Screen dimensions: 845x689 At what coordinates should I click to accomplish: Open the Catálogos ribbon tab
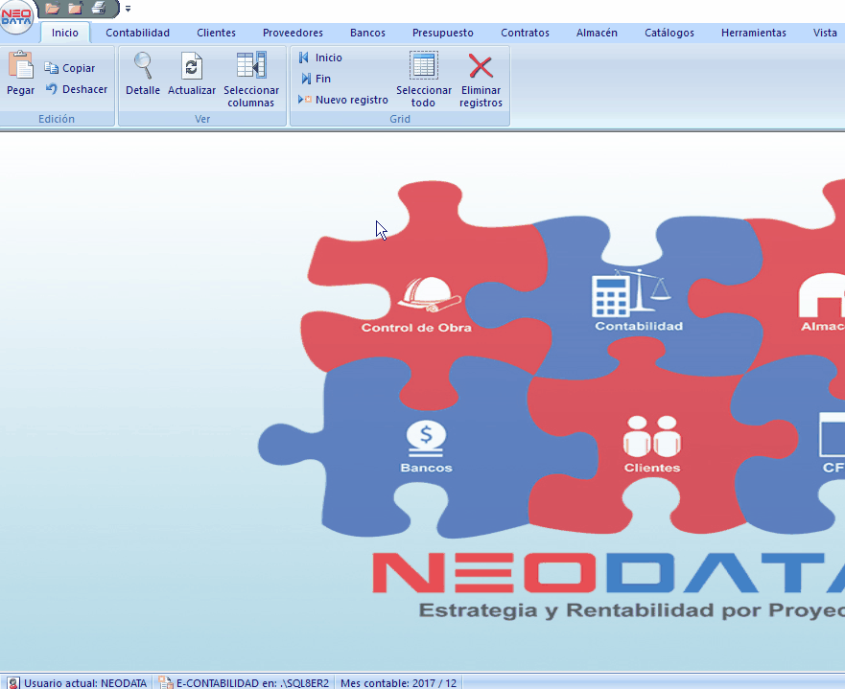pyautogui.click(x=669, y=33)
